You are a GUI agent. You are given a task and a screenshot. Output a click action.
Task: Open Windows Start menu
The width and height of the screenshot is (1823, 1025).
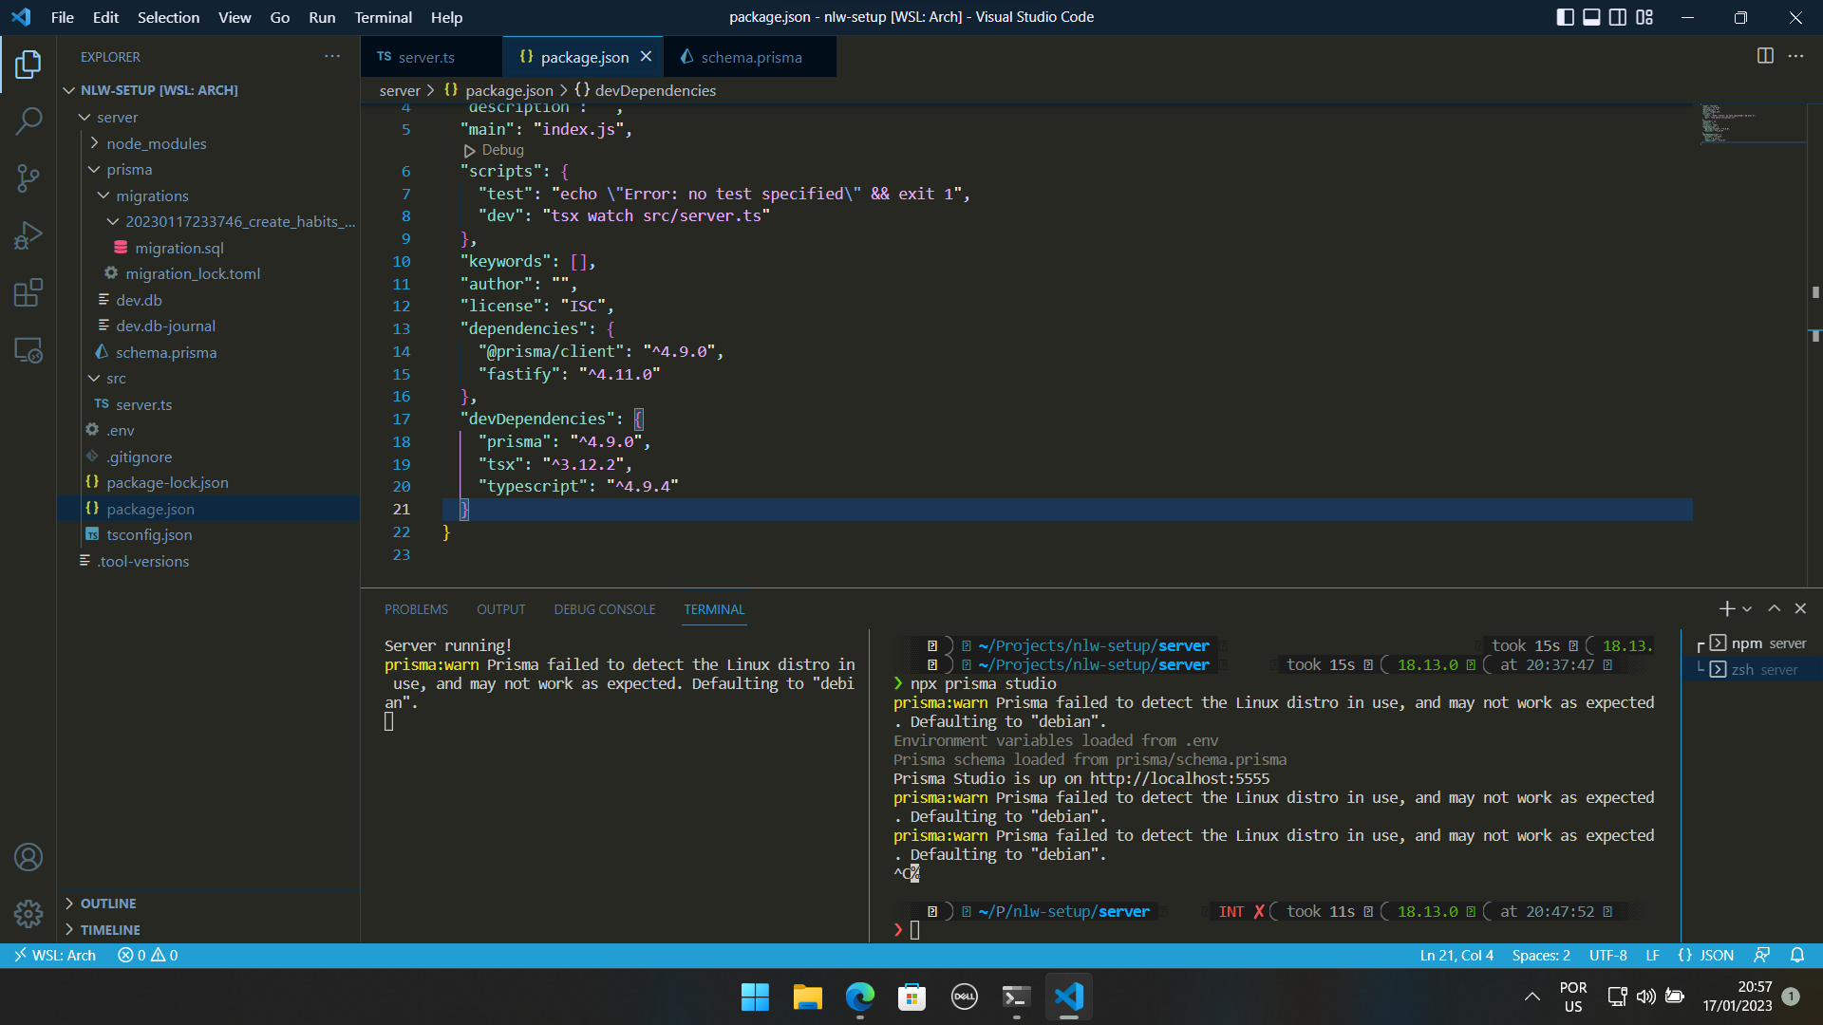755,997
